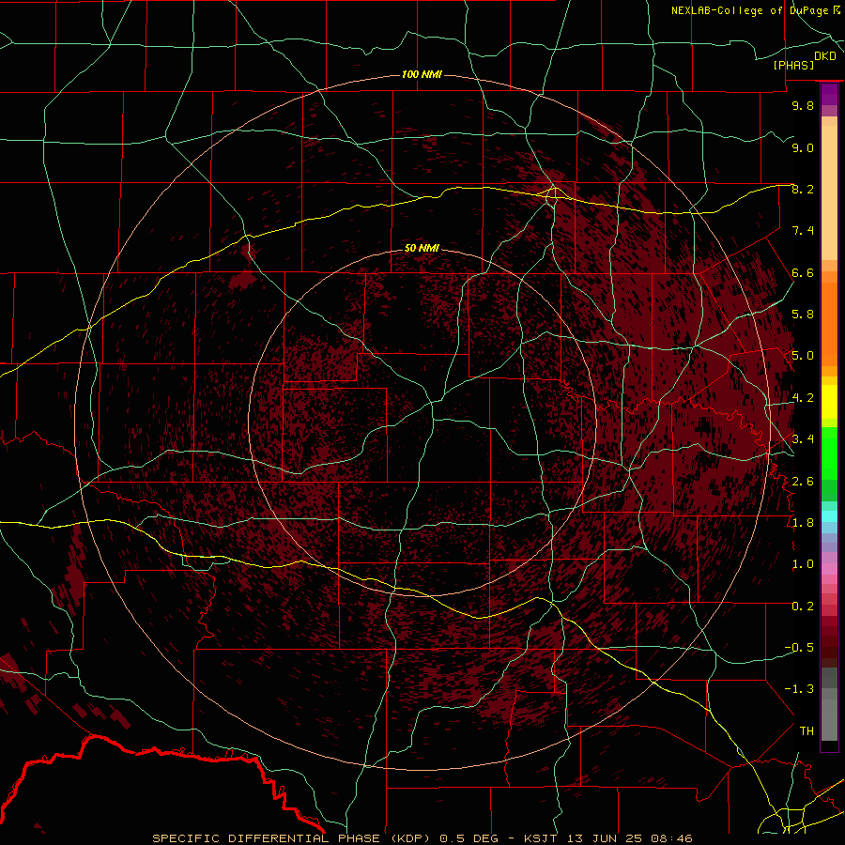Image resolution: width=845 pixels, height=845 pixels.
Task: Click the cyan swatch beside the 1.8 value
Action: coord(829,516)
